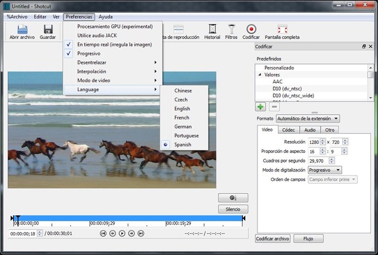Open the %Archivo menu
Image resolution: width=378 pixels, height=255 pixels.
(17, 17)
